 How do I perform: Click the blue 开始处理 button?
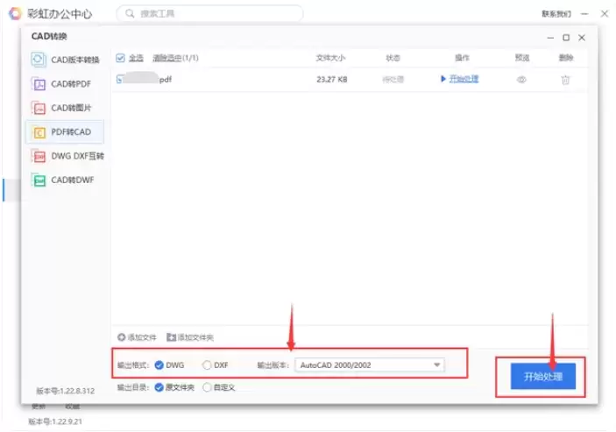[542, 376]
